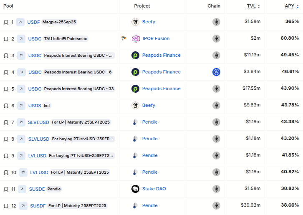This screenshot has width=303, height=215.
Task: Open external link arrow for SUSDE pool
Action: 22,189
